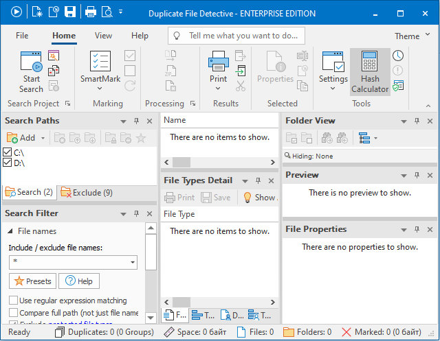Click the Add search path icon
The width and height of the screenshot is (440, 341).
click(x=12, y=138)
